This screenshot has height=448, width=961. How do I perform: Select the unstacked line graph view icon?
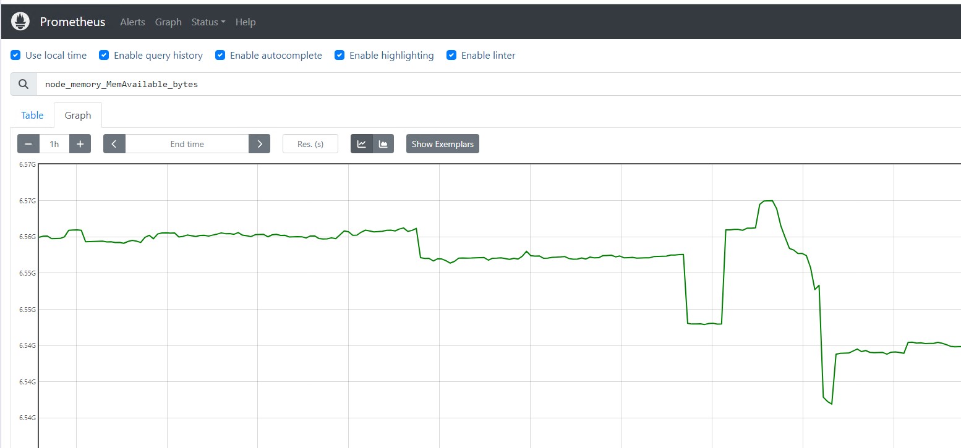[x=362, y=143]
